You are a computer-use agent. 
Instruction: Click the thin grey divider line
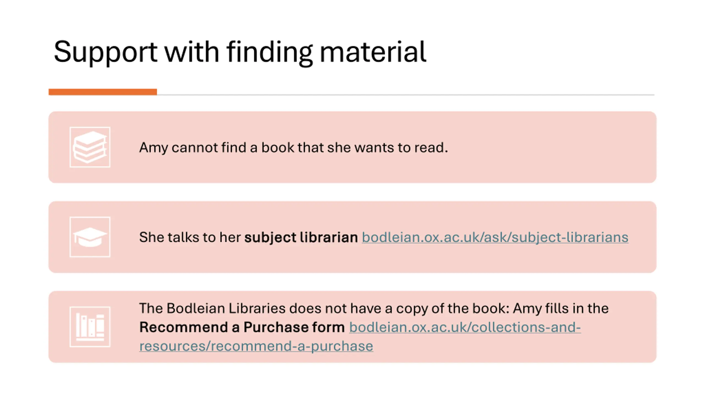(x=406, y=95)
